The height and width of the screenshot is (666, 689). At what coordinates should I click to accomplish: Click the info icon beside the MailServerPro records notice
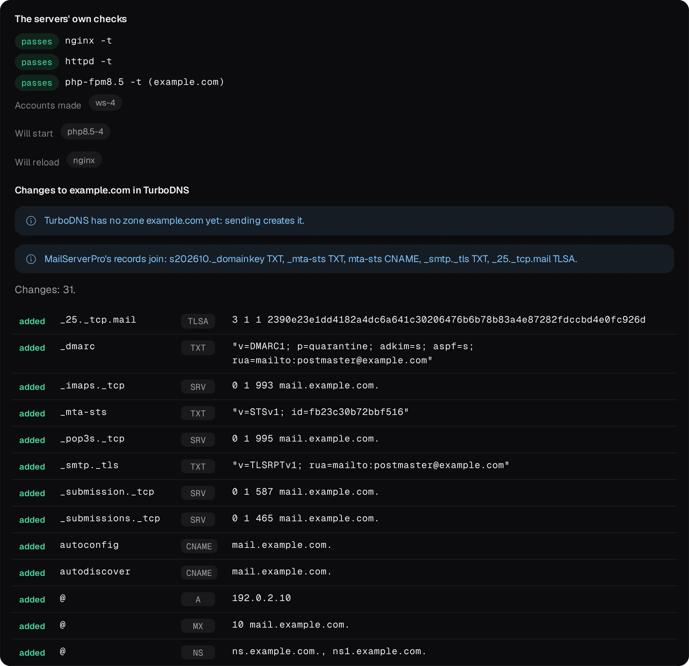pyautogui.click(x=31, y=259)
